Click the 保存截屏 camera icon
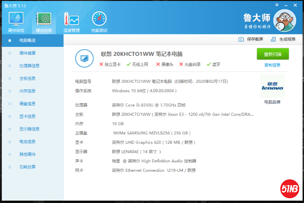 [242, 39]
